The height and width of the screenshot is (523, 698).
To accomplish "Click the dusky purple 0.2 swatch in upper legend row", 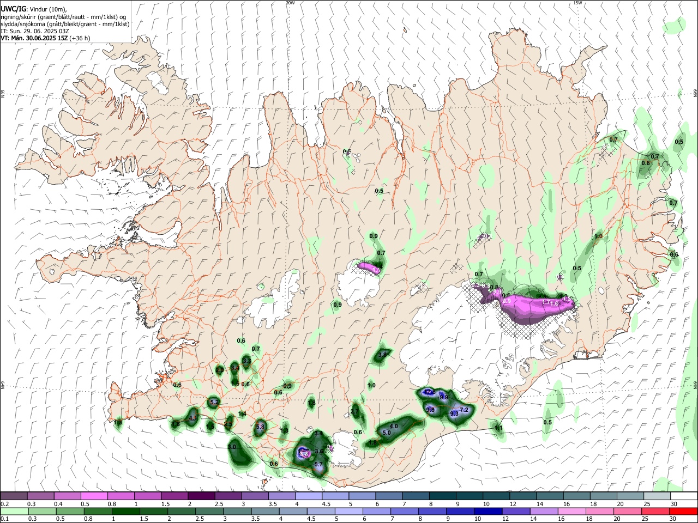I will [14, 496].
